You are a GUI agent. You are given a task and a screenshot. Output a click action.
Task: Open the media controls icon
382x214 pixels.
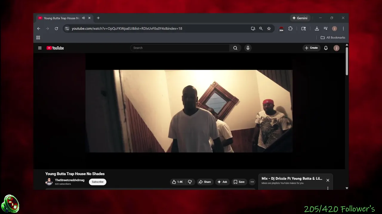(326, 29)
